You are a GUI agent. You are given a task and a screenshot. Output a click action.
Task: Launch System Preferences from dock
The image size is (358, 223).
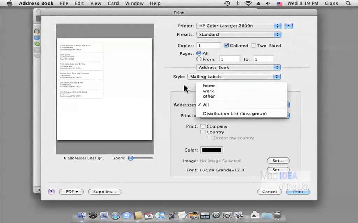coord(227,215)
